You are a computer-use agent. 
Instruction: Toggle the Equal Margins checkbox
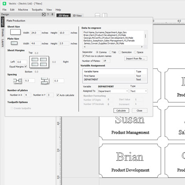[26, 67]
